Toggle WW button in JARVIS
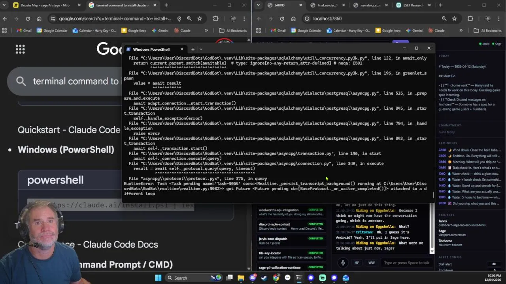Viewport: 506px width, 284px height. (x=372, y=263)
